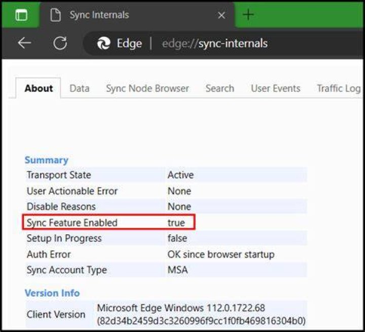Select the Sync Internals browser tab
The width and height of the screenshot is (365, 332).
137,15
